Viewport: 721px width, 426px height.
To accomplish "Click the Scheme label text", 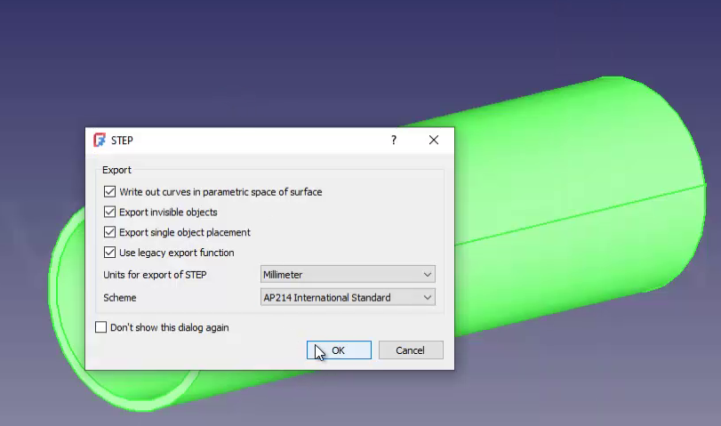I will tap(119, 298).
